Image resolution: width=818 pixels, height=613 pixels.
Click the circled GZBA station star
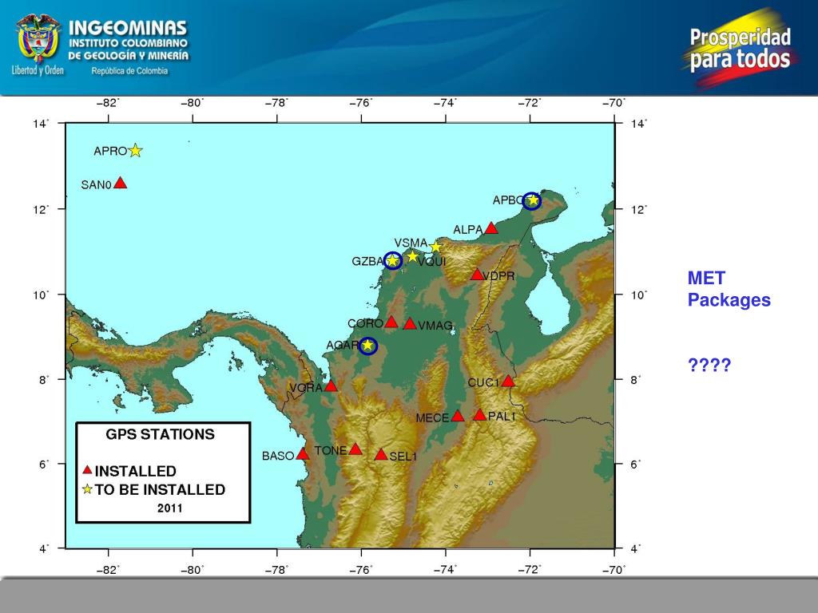[x=392, y=260]
